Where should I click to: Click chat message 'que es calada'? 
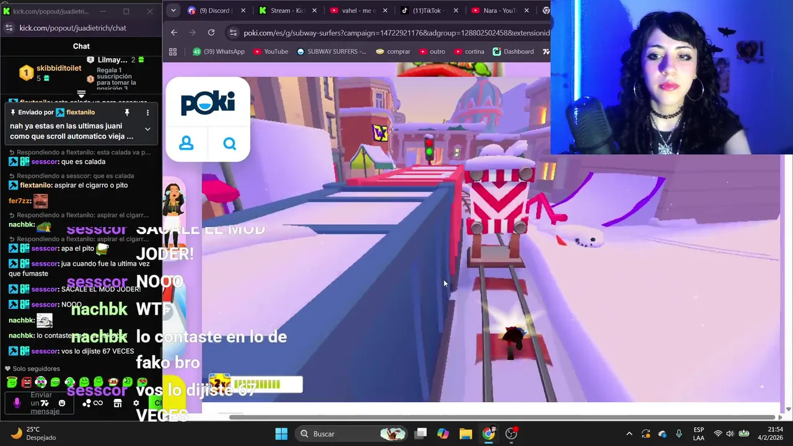[x=83, y=162]
